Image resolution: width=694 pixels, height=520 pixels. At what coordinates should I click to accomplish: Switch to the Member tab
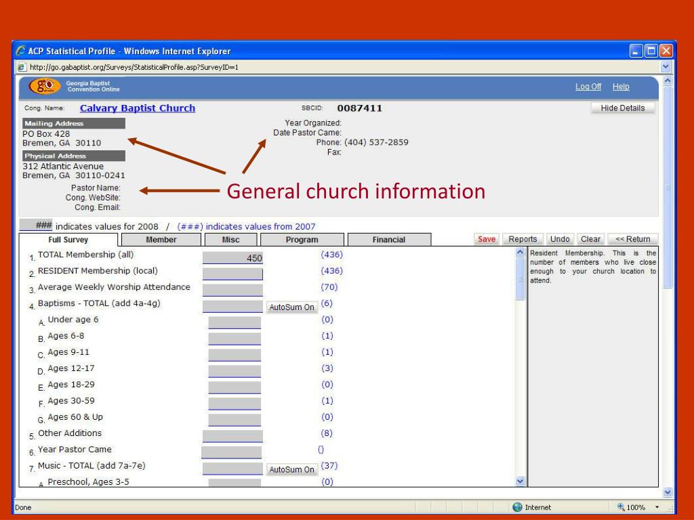[161, 240]
